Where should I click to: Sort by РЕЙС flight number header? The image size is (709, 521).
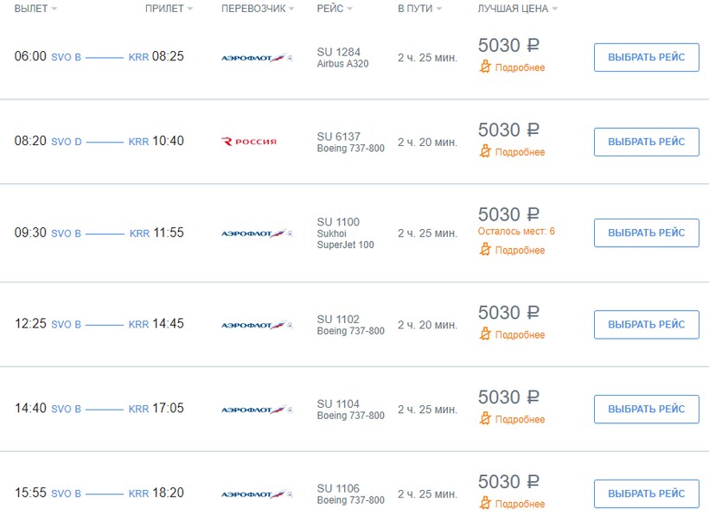(335, 9)
